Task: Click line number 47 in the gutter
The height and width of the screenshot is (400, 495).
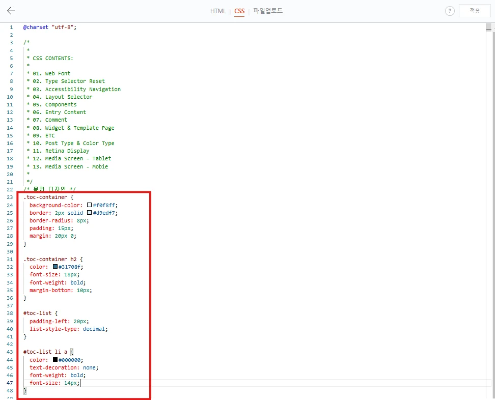Action: (10, 383)
